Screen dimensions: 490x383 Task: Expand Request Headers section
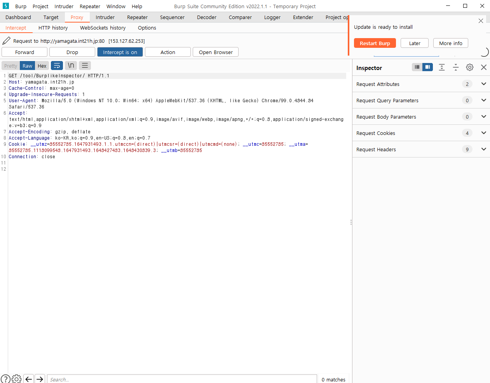[484, 149]
